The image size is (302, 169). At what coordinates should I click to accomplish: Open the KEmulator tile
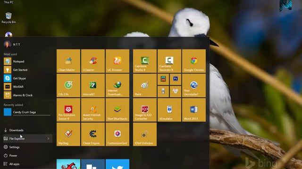pyautogui.click(x=169, y=110)
